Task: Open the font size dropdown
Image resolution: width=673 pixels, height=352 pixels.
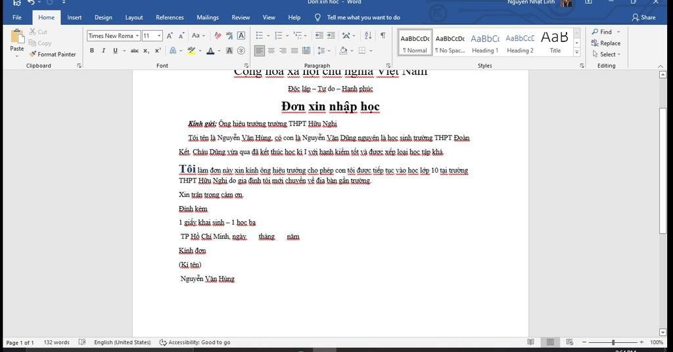Action: tap(159, 35)
